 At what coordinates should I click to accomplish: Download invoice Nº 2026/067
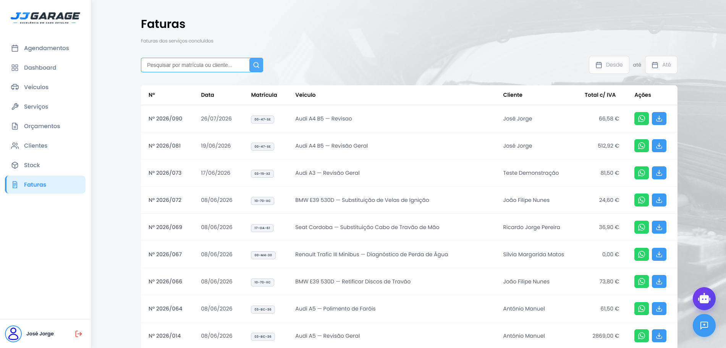[x=659, y=254]
